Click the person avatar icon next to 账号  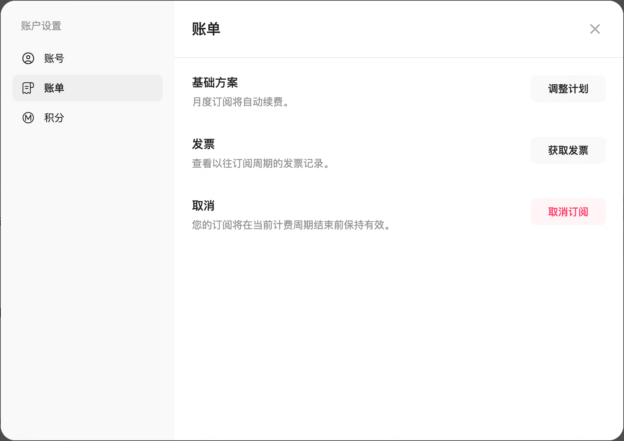tap(28, 58)
